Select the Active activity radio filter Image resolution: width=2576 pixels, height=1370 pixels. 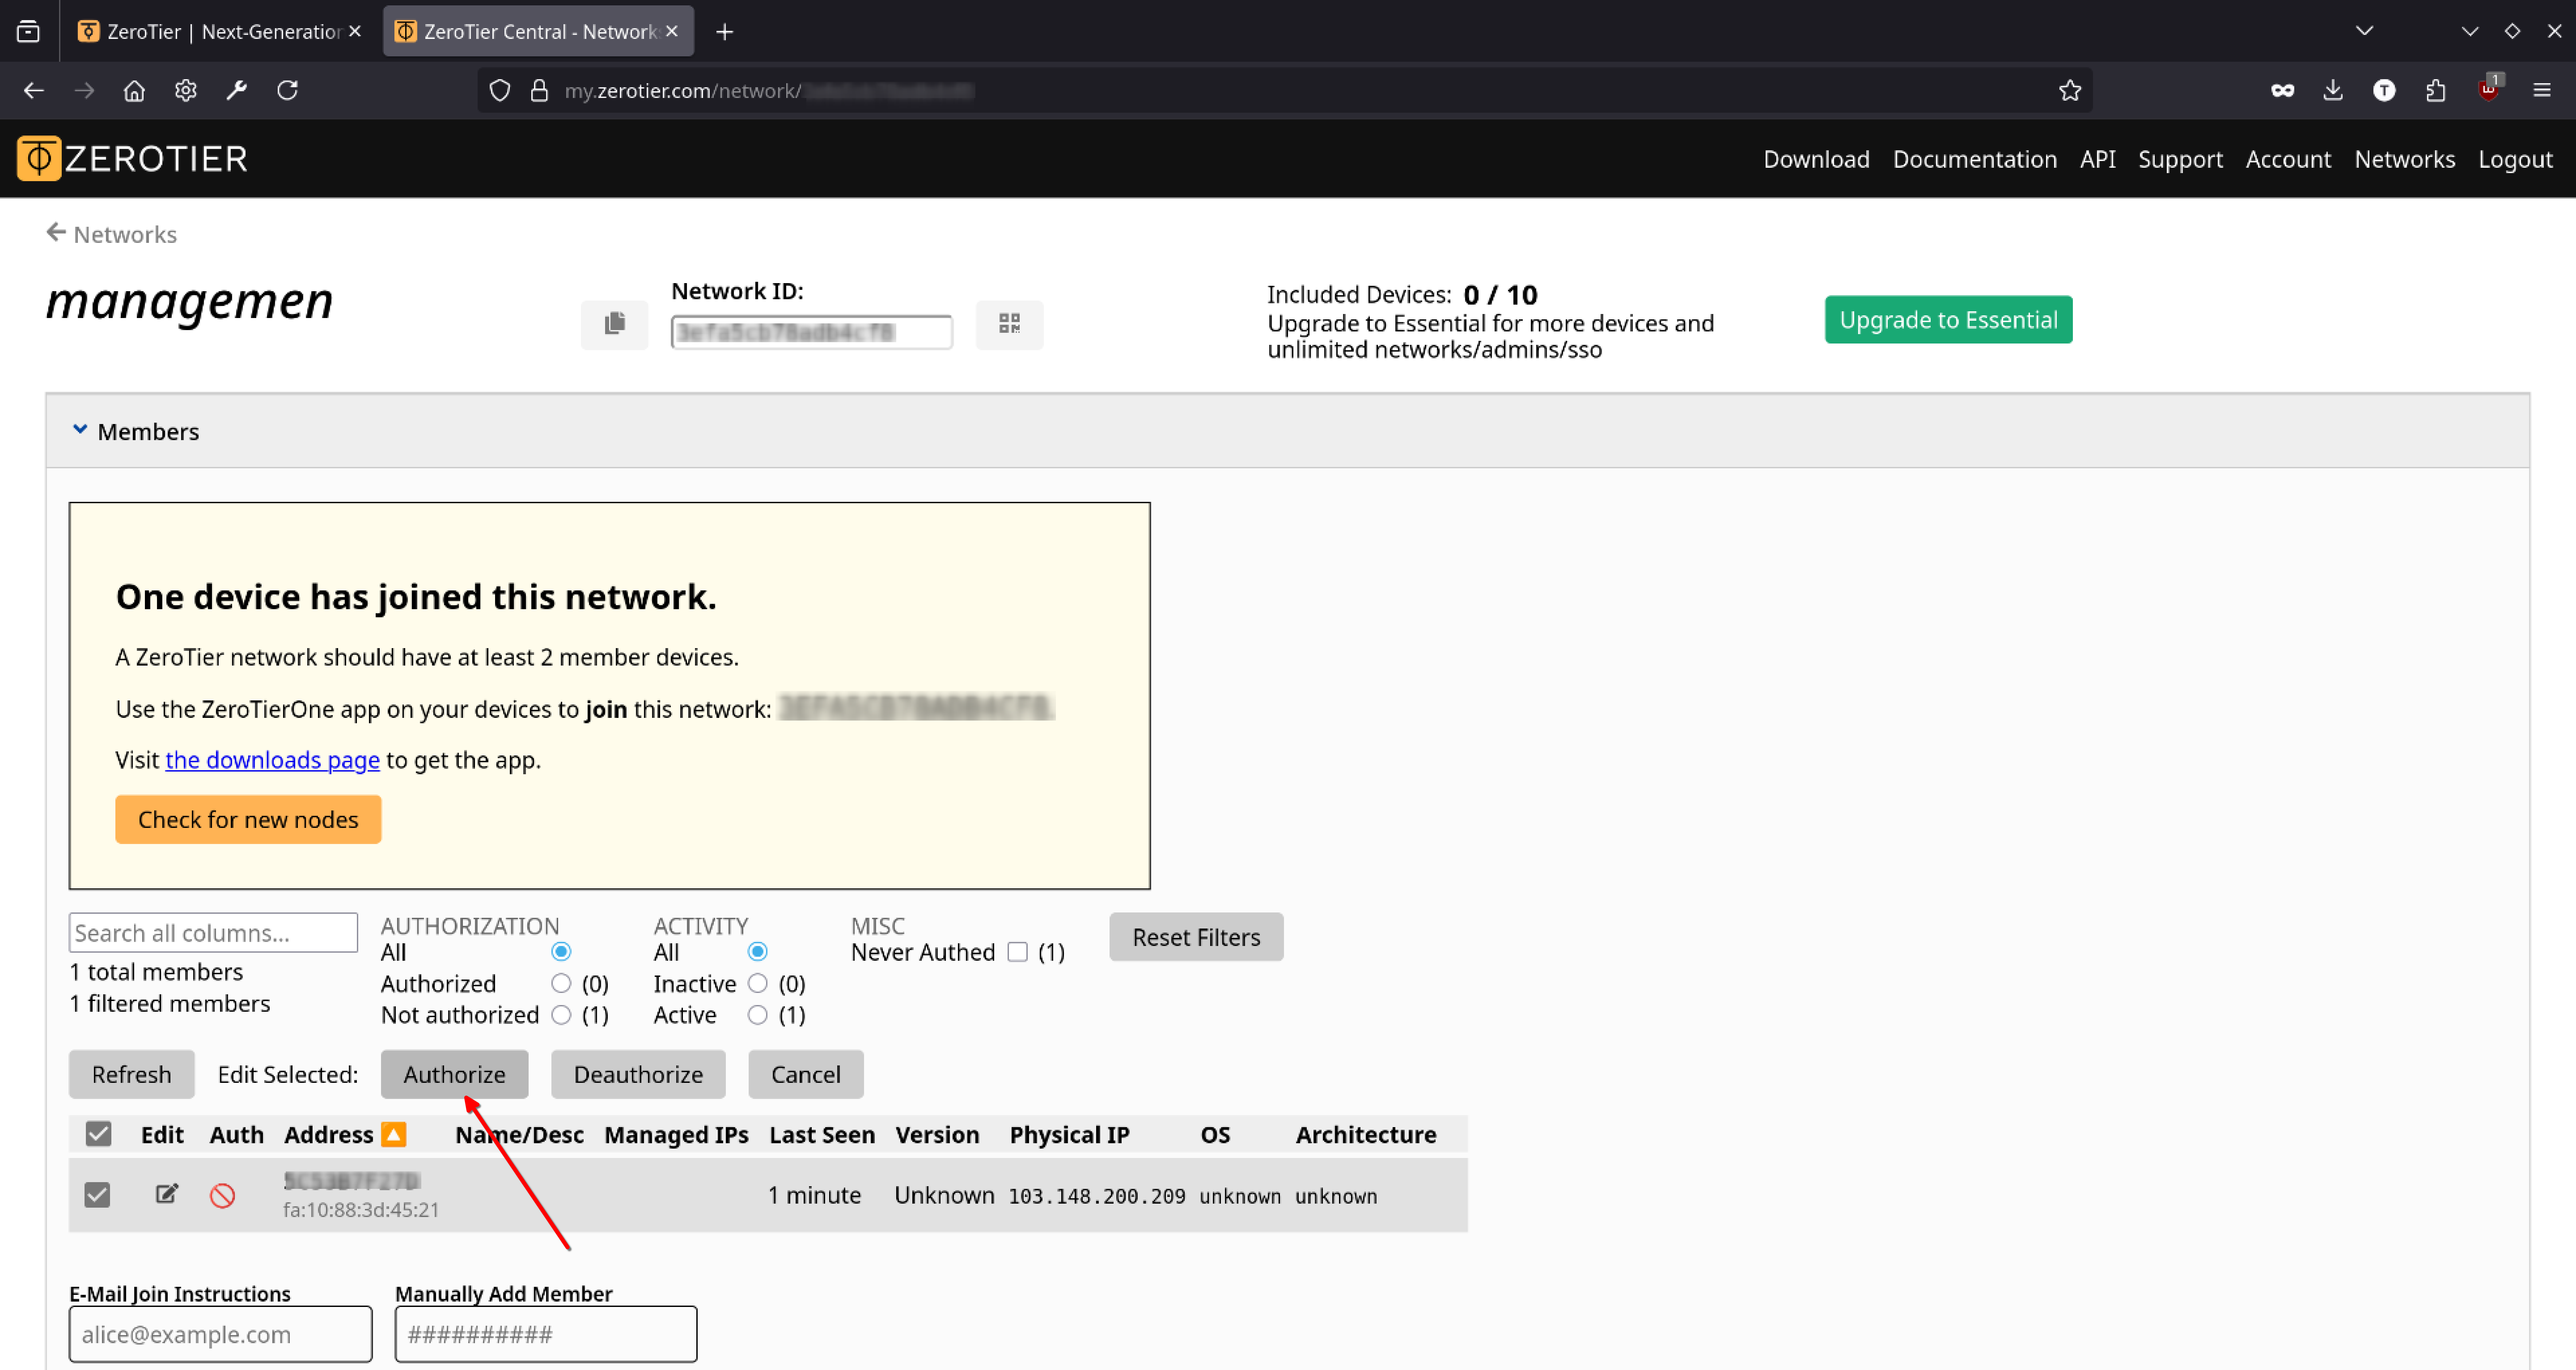pyautogui.click(x=757, y=1015)
